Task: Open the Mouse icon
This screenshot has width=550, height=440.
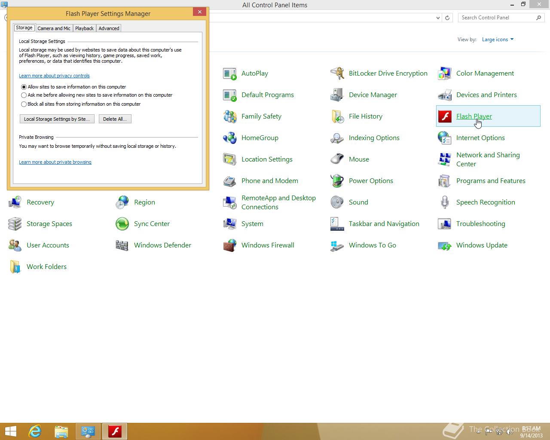Action: 337,159
